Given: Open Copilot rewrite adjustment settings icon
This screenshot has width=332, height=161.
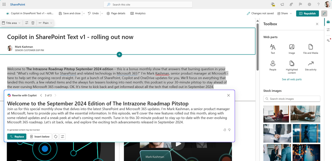Looking at the screenshot, I should (63, 136).
